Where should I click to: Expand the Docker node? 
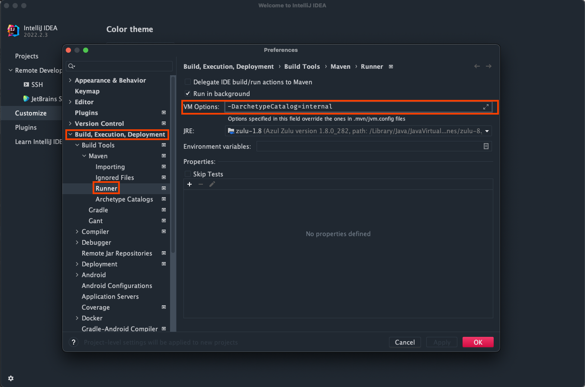coord(77,318)
